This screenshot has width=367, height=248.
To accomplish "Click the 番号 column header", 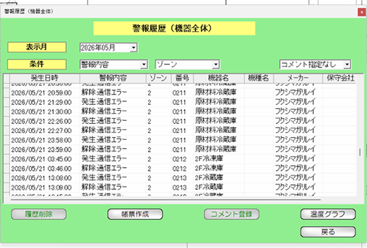I will pos(182,78).
